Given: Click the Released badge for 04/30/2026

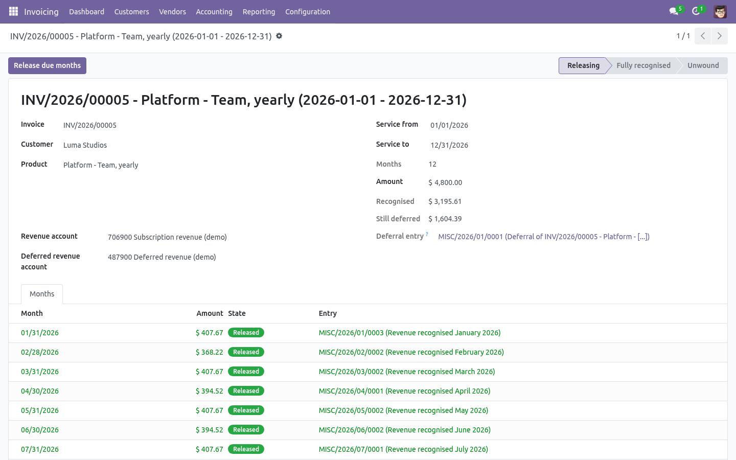Looking at the screenshot, I should point(246,391).
